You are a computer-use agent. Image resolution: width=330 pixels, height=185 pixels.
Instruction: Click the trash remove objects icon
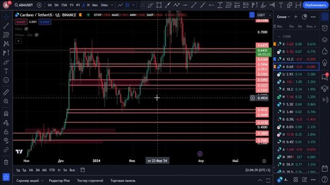[x=6, y=162]
